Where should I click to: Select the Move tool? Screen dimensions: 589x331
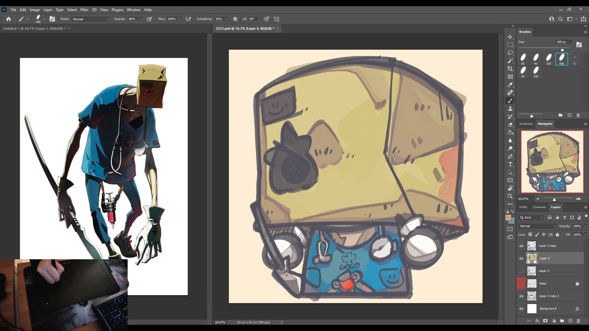coord(510,37)
